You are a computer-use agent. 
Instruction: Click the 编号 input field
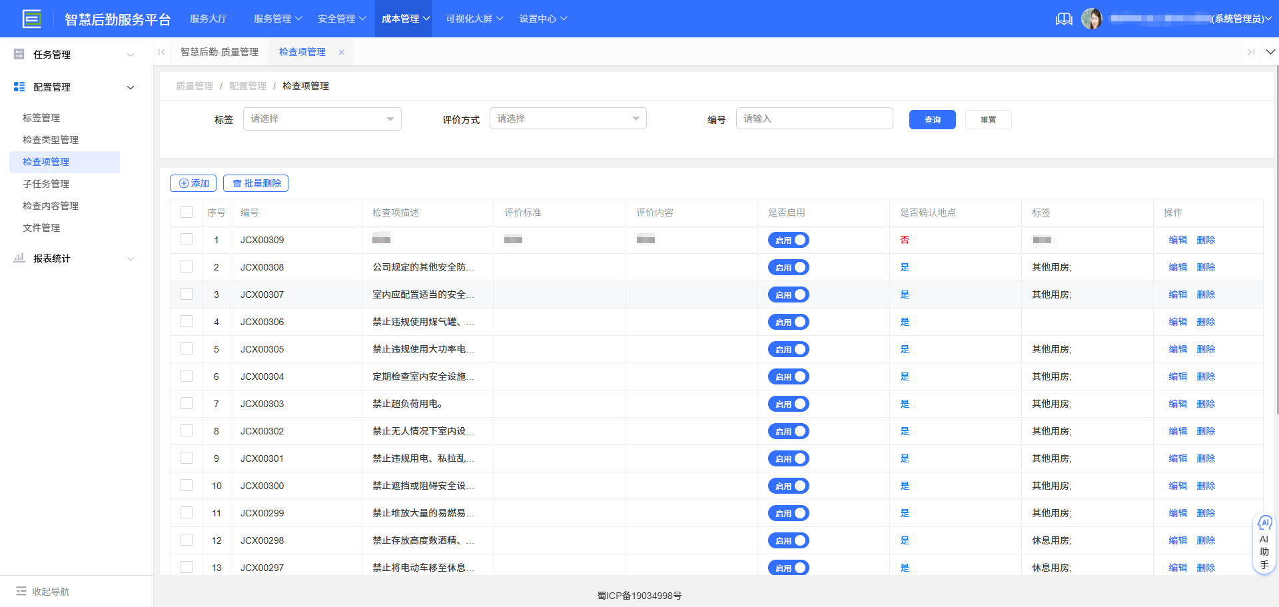pos(814,118)
